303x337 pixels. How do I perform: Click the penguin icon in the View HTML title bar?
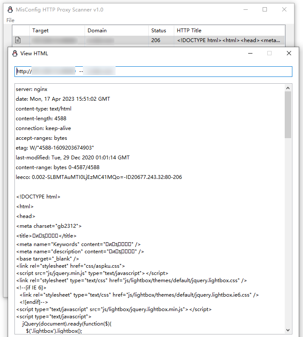15,53
